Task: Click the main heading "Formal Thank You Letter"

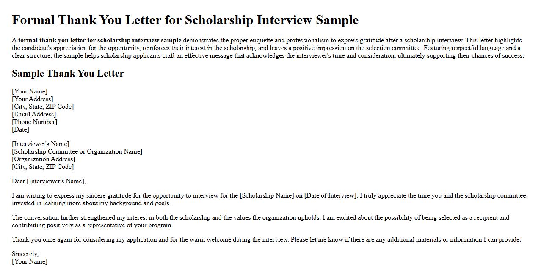Action: [185, 20]
